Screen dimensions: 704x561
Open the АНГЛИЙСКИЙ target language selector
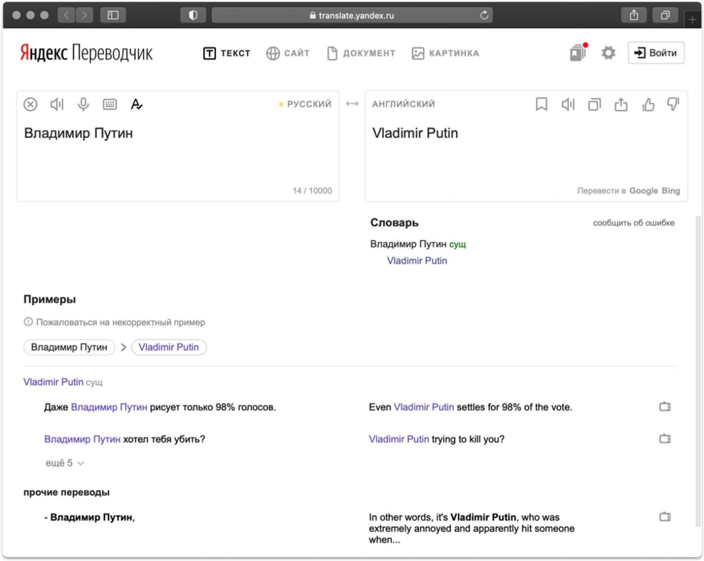pos(404,104)
